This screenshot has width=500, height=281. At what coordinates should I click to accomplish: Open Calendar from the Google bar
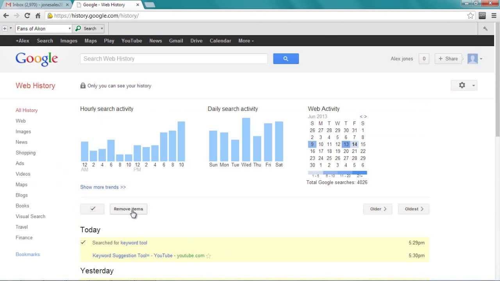220,41
